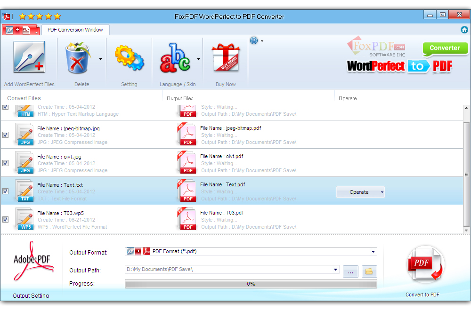Click File Name : Text.txt text
The image size is (471, 311).
[x=60, y=185]
